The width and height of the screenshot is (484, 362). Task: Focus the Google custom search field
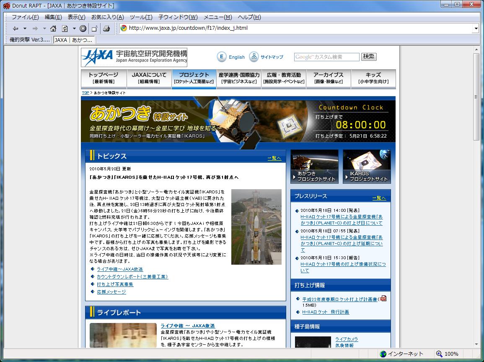point(326,57)
